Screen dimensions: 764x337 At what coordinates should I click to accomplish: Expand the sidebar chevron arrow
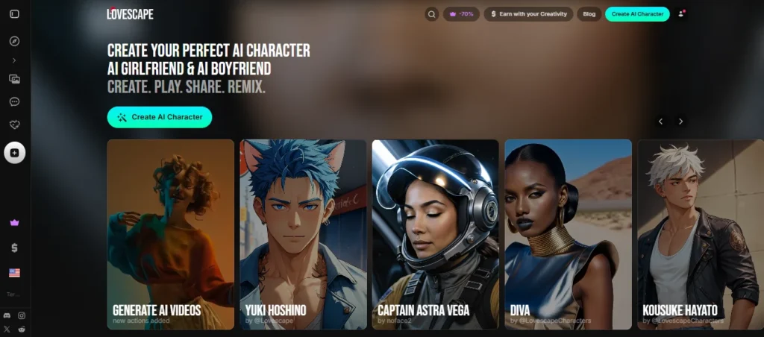pyautogui.click(x=15, y=60)
